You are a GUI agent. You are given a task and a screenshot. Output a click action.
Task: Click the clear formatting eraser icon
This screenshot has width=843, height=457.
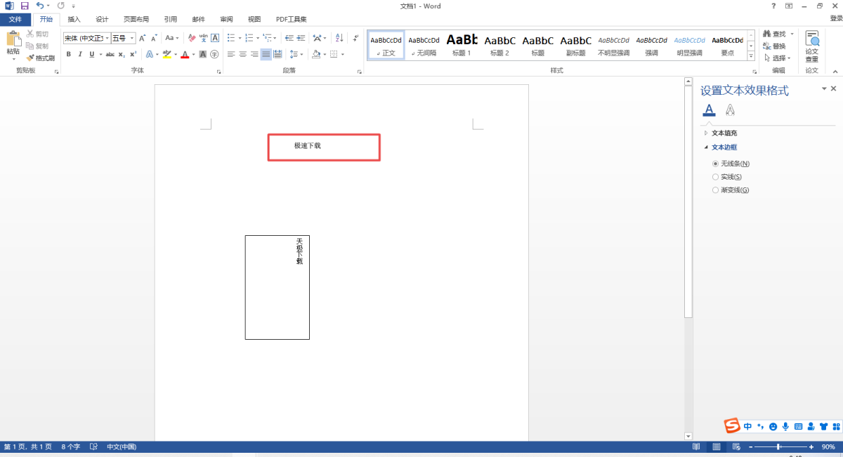click(x=192, y=38)
